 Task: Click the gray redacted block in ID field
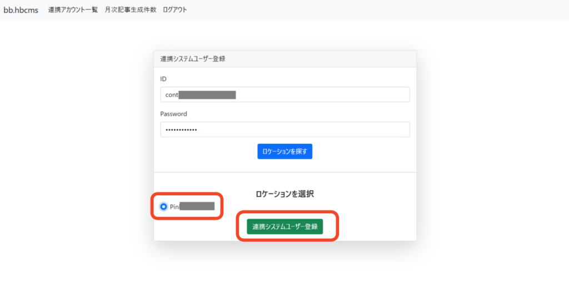(207, 95)
